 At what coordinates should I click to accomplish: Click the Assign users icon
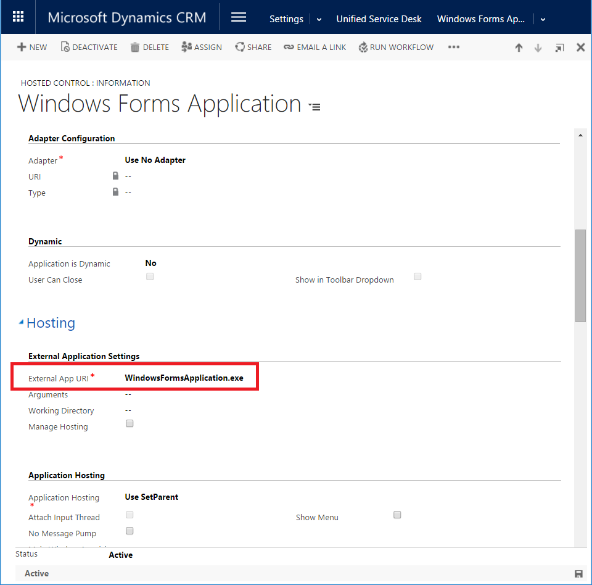coord(186,48)
